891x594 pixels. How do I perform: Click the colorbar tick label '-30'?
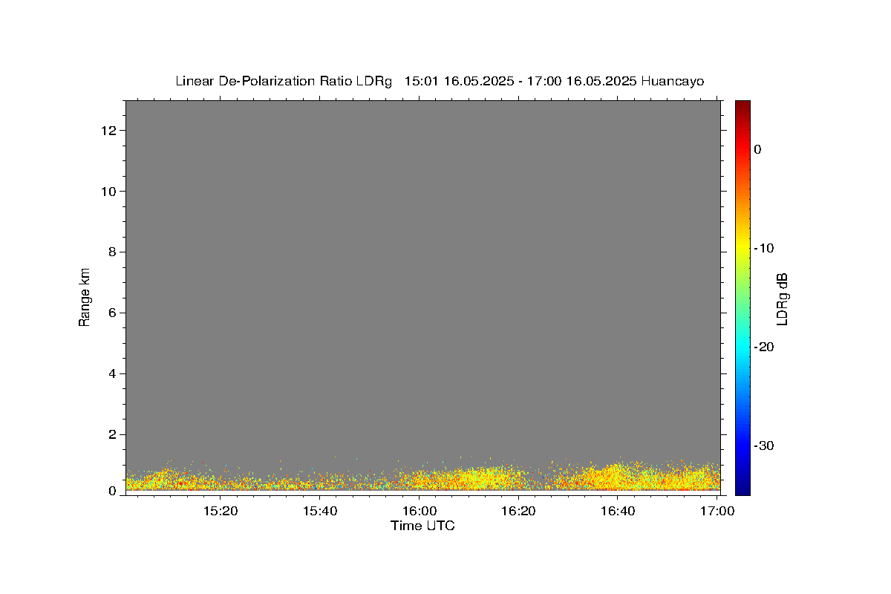(764, 446)
